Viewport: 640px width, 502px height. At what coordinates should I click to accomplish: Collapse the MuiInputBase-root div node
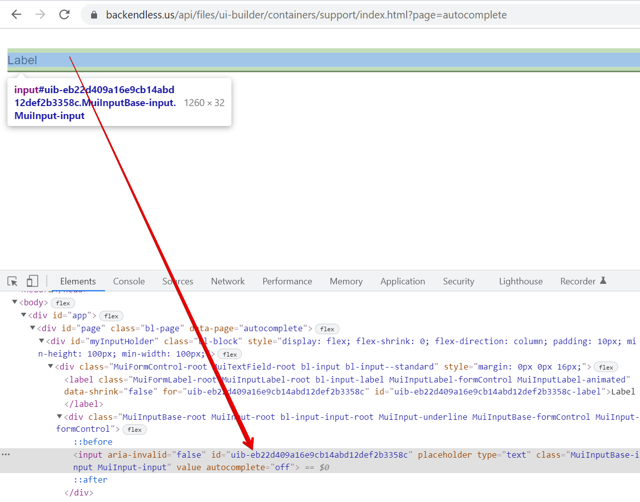(60, 417)
